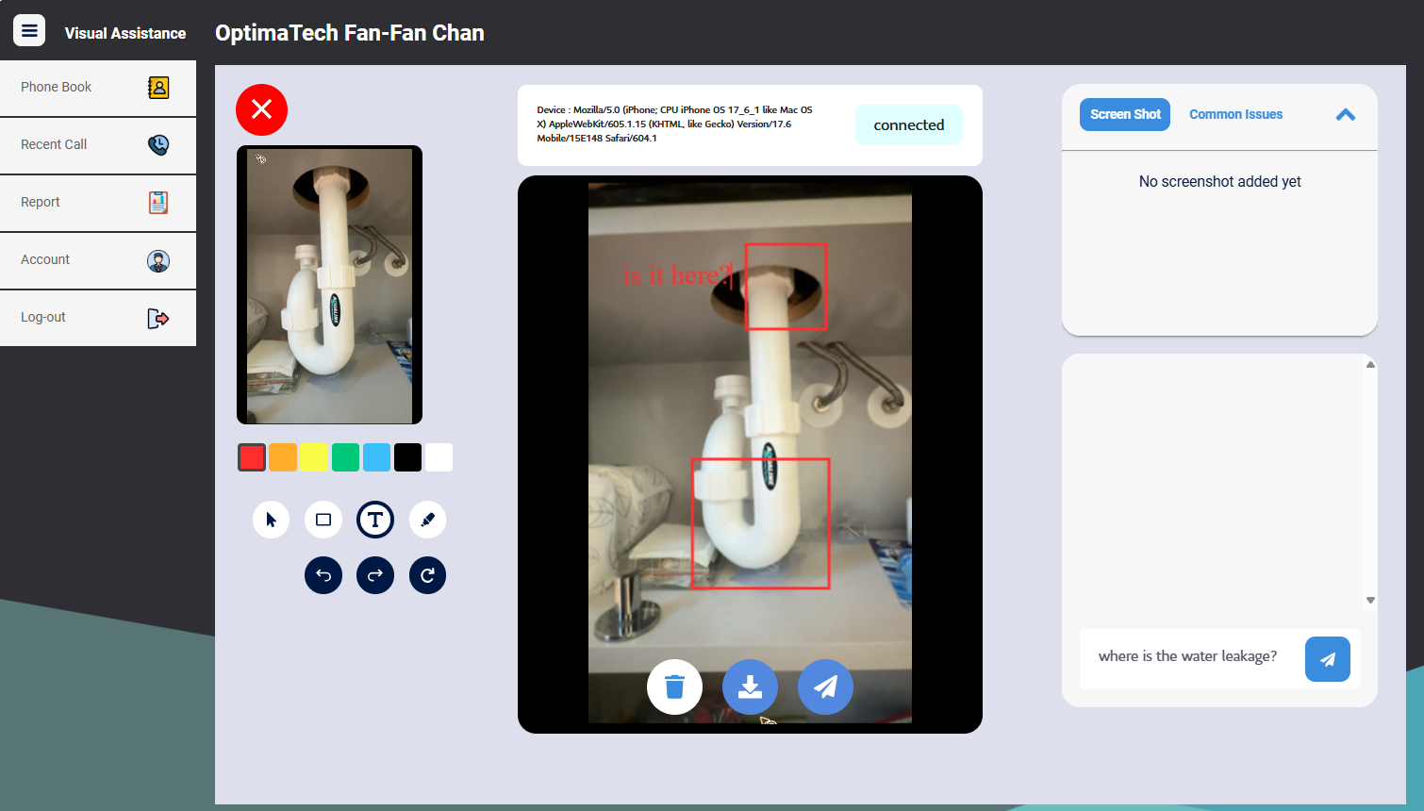
Task: Select the arrow pointer annotation tool
Action: pos(271,520)
